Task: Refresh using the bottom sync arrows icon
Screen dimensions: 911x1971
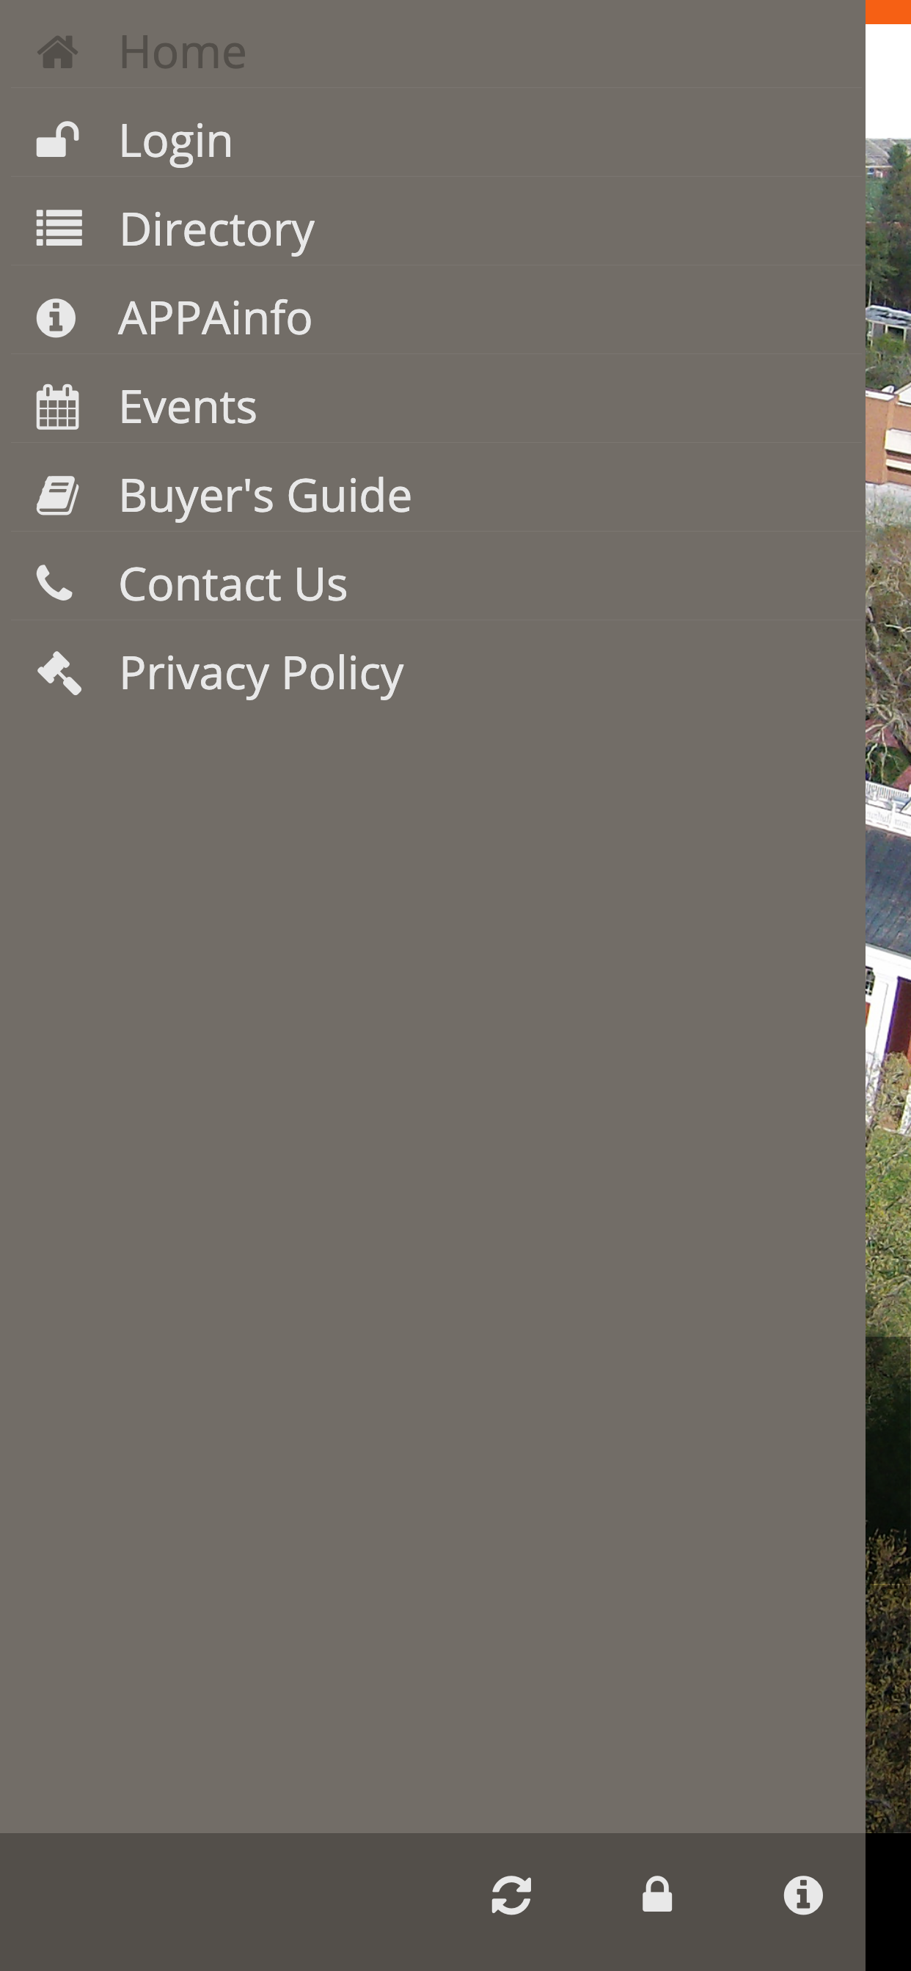Action: 511,1895
